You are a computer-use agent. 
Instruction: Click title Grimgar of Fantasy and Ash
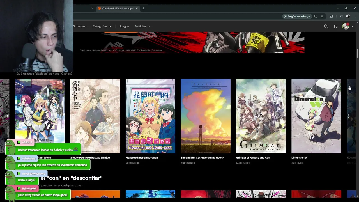(253, 158)
